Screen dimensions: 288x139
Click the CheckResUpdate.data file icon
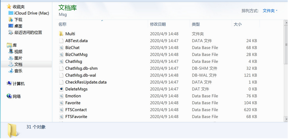tap(61, 82)
